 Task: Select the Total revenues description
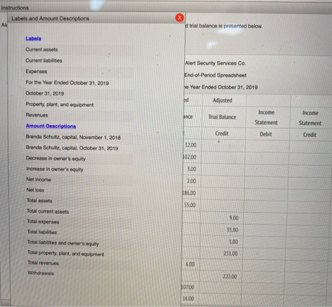coord(43,263)
